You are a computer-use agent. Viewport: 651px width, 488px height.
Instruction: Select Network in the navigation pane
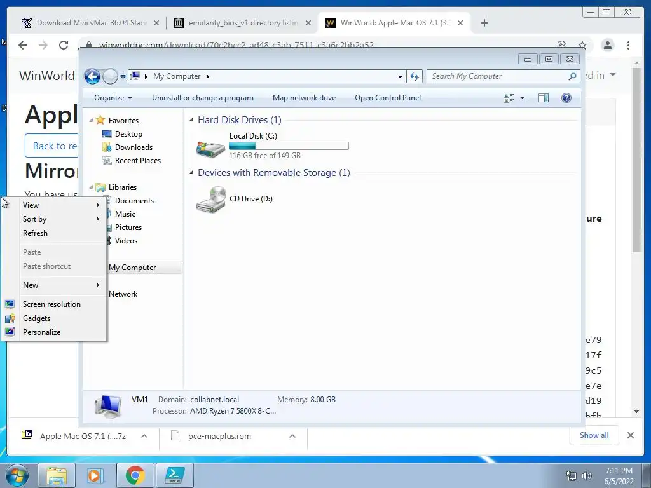coord(123,294)
